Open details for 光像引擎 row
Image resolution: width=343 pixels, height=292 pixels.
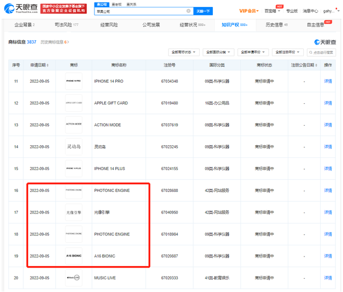[328, 213]
